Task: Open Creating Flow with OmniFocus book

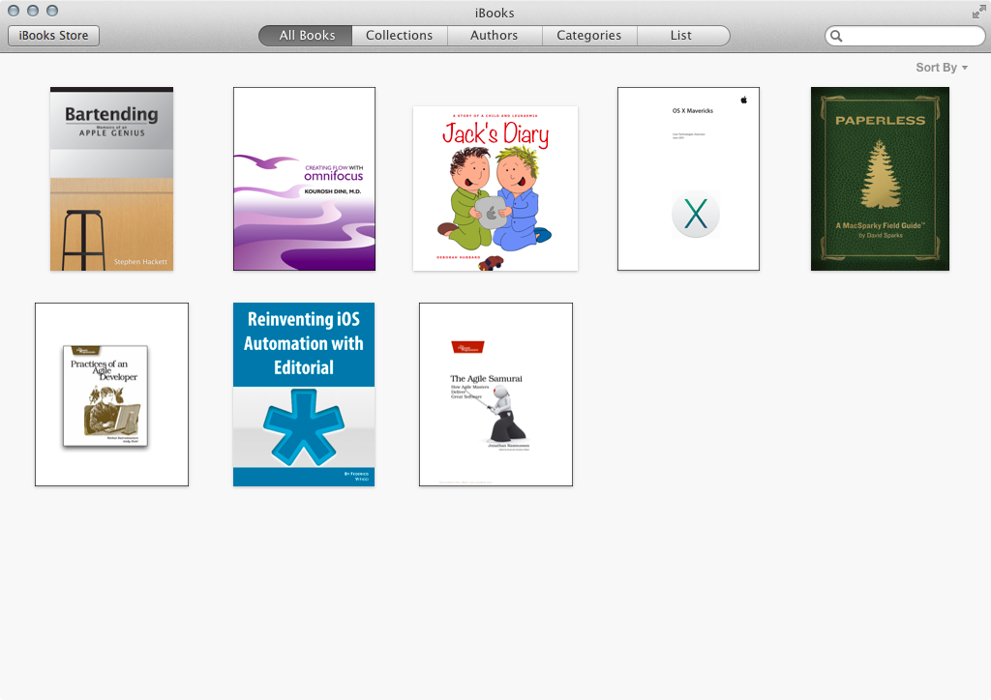Action: click(304, 179)
